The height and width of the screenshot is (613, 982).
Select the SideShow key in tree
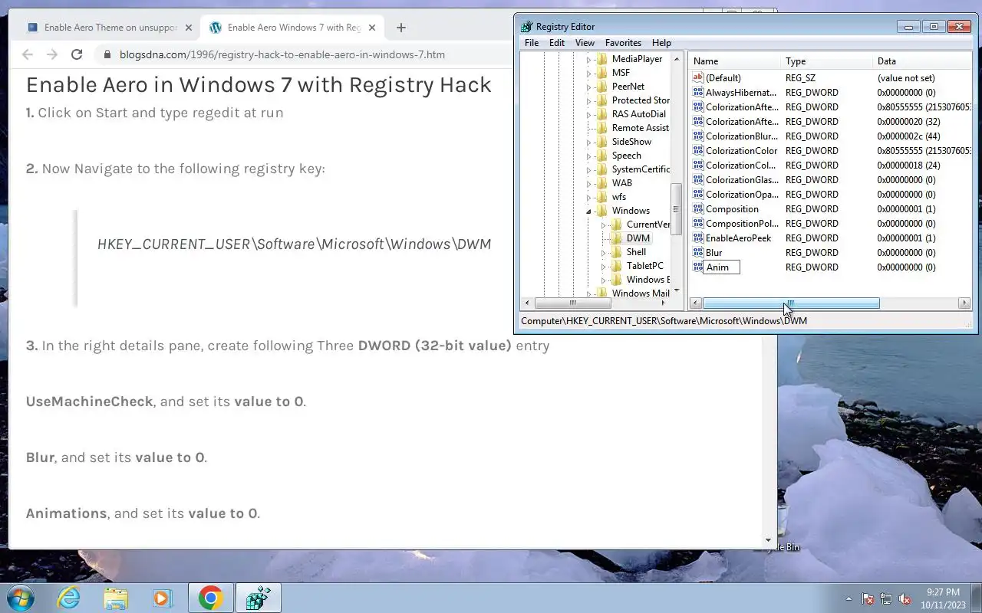click(631, 142)
